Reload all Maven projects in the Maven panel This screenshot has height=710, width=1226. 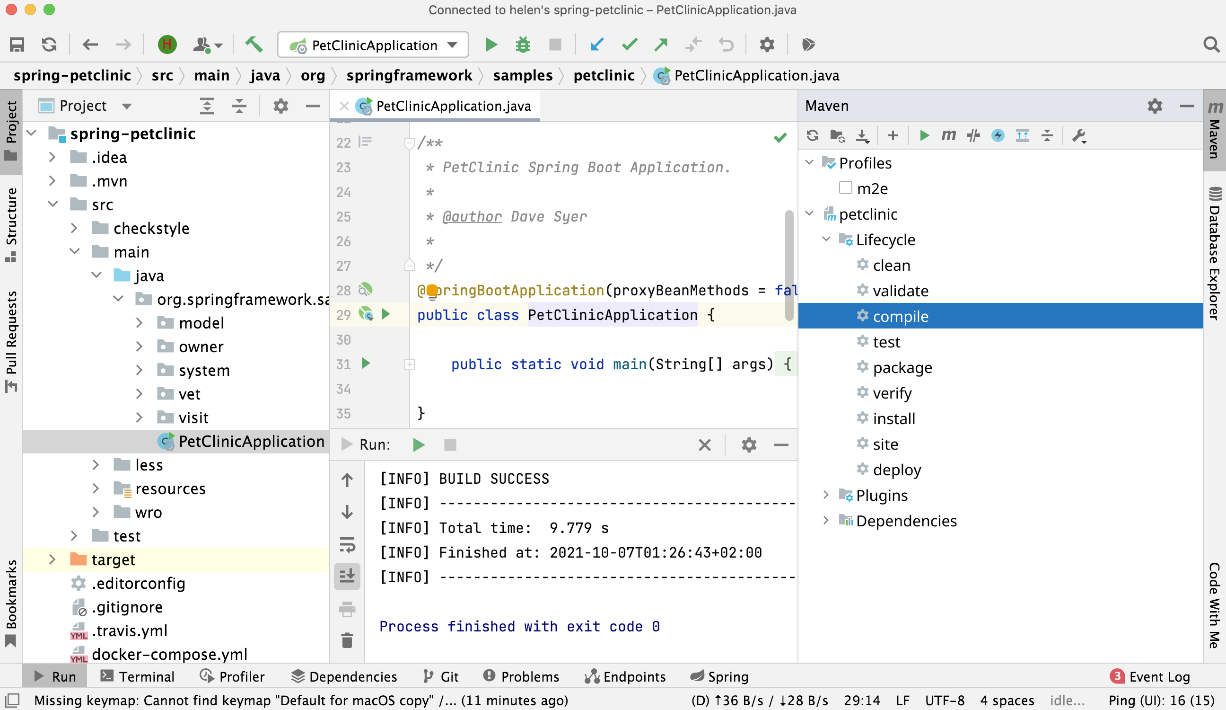click(813, 136)
